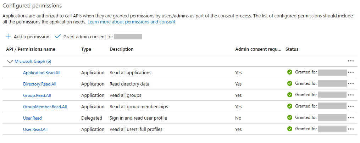The height and width of the screenshot is (143, 360).
Task: Click the plus icon to add a permission
Action: click(8, 37)
